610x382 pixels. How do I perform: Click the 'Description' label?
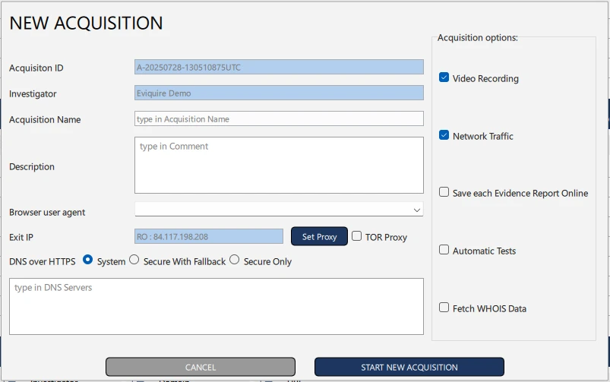click(x=32, y=167)
